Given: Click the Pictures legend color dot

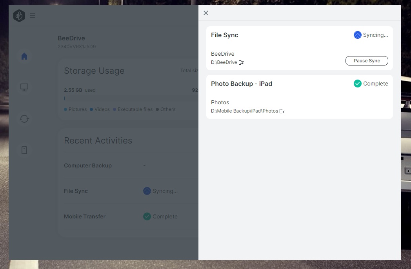Looking at the screenshot, I should (x=65, y=109).
